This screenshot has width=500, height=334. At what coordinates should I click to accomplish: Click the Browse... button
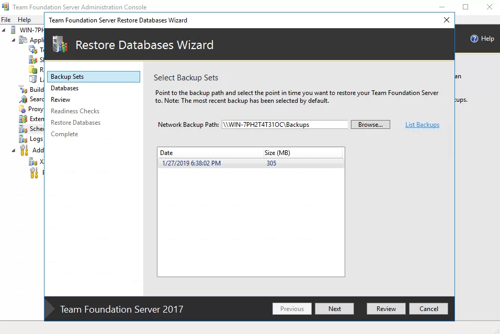coord(370,125)
